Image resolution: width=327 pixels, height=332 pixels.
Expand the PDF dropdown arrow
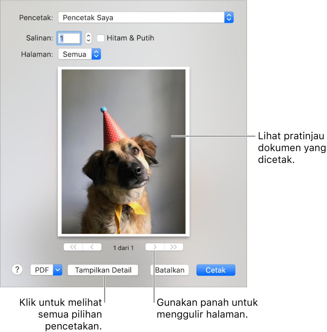click(x=57, y=270)
